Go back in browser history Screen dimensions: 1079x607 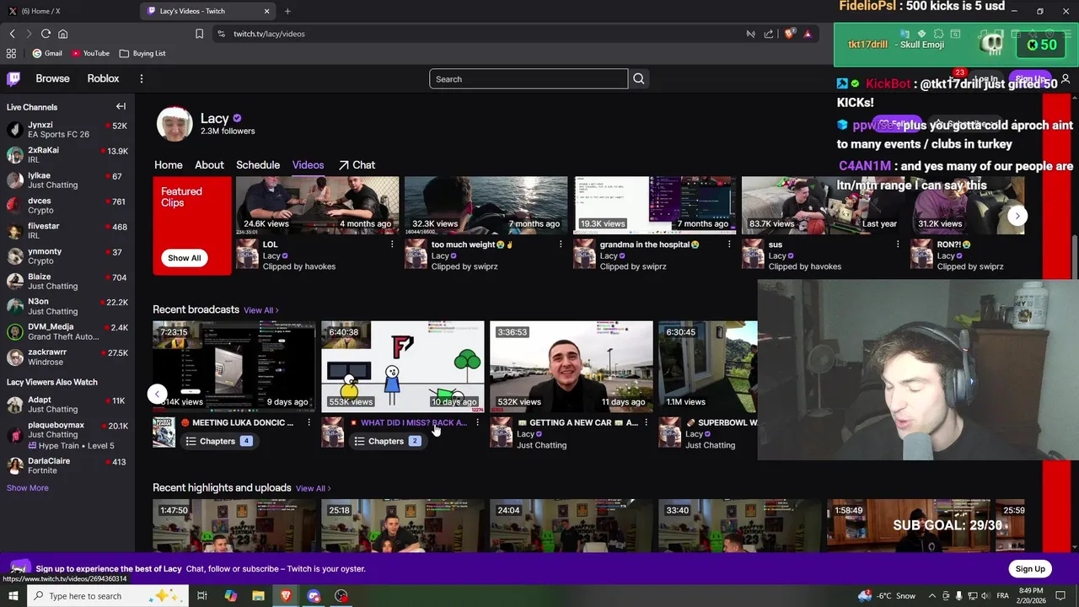12,34
